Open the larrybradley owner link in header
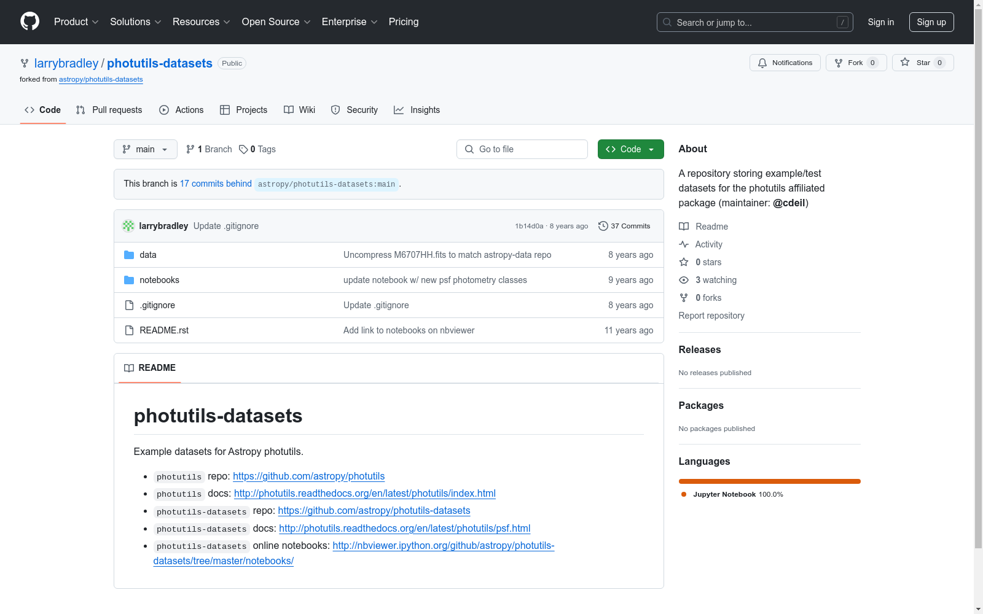 click(x=66, y=63)
